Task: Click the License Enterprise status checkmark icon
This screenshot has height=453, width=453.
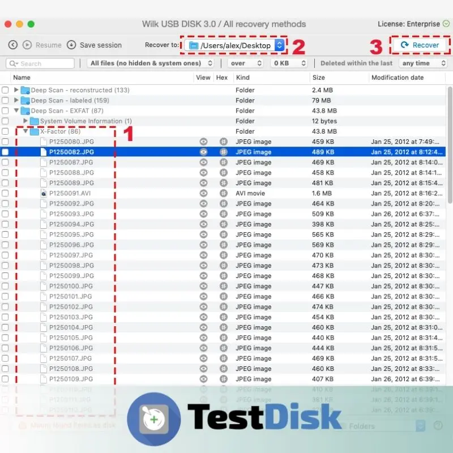Action: [446, 24]
